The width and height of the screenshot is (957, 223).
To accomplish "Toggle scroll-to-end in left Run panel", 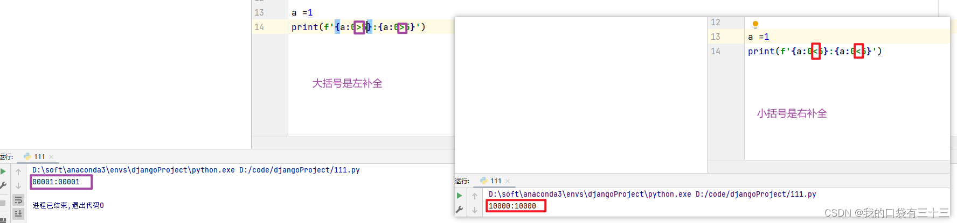I will click(x=18, y=214).
